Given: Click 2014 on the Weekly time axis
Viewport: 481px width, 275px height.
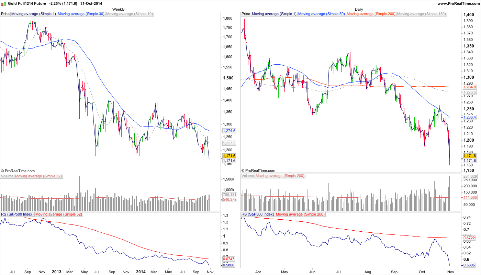Looking at the screenshot, I should [x=141, y=272].
